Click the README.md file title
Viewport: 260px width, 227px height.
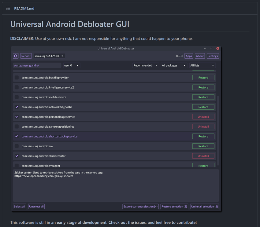point(24,9)
